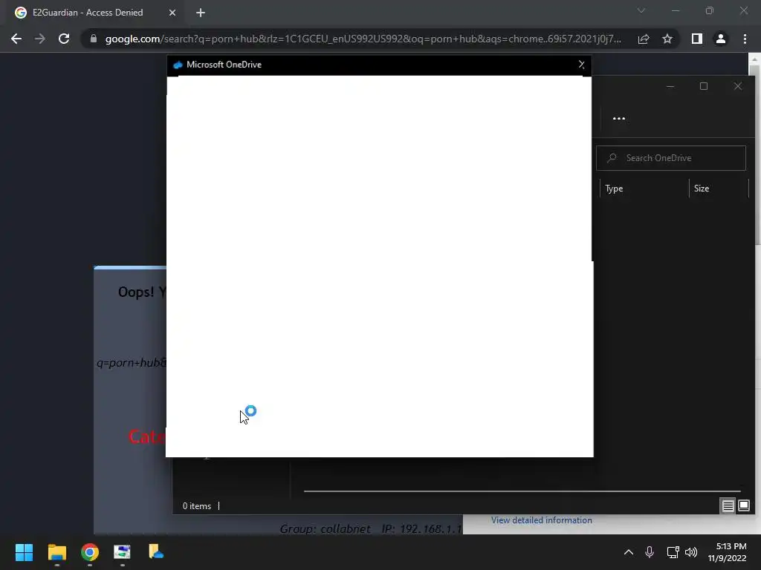Image resolution: width=761 pixels, height=570 pixels.
Task: Close the E2Guardian - Access Denied tab
Action: (172, 13)
